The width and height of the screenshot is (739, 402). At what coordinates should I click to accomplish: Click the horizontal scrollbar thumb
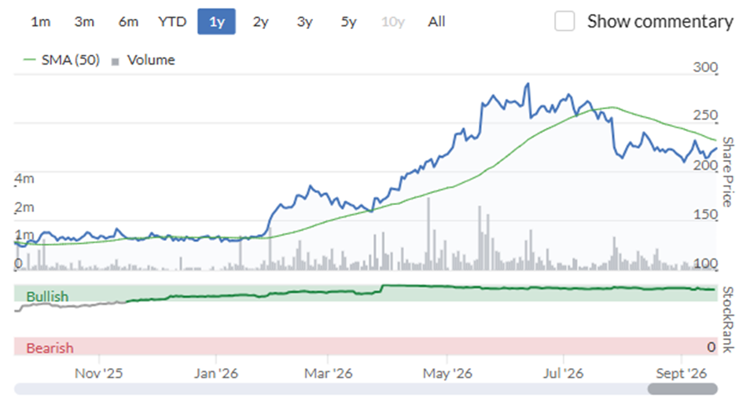[x=682, y=389]
